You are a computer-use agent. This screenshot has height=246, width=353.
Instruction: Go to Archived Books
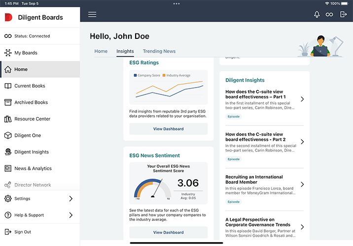click(x=31, y=102)
